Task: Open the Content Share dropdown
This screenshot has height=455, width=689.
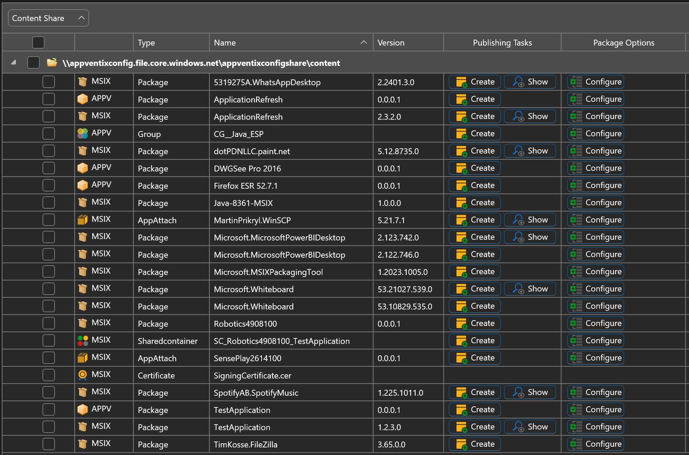Action: (48, 18)
